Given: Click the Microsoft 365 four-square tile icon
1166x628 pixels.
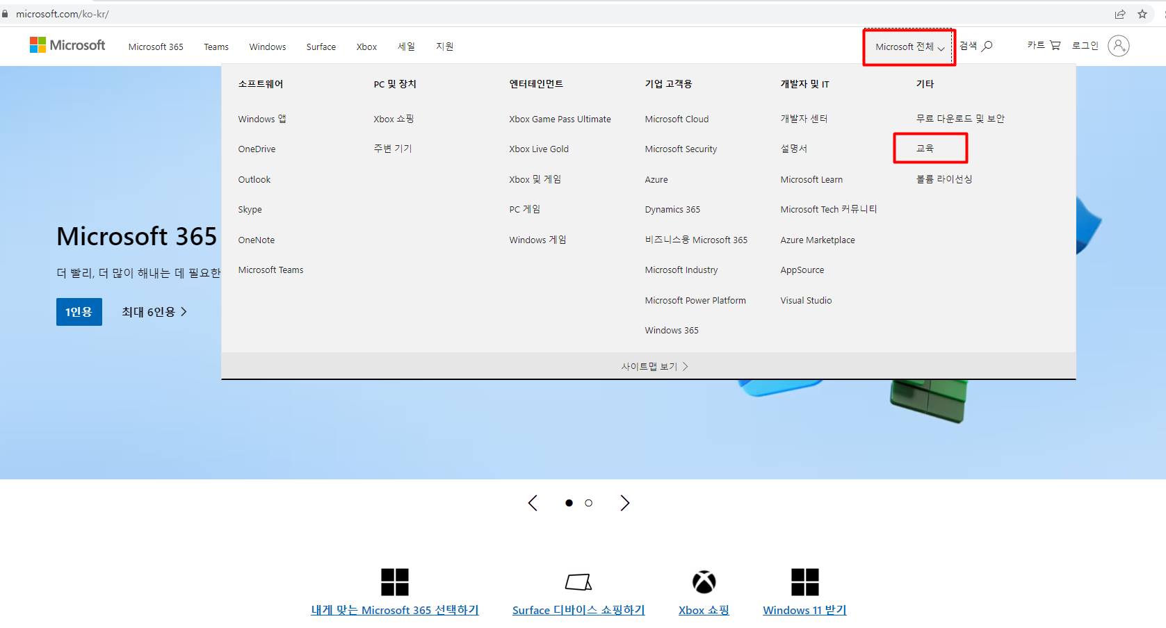Looking at the screenshot, I should pos(395,582).
